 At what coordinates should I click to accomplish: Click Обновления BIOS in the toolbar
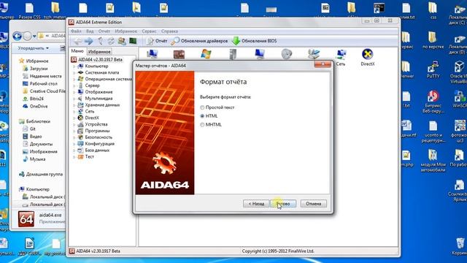(255, 41)
